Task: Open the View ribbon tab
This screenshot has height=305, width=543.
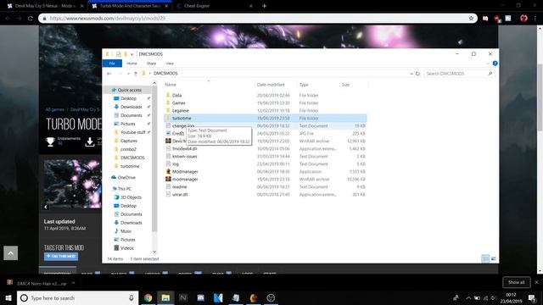Action: point(170,64)
